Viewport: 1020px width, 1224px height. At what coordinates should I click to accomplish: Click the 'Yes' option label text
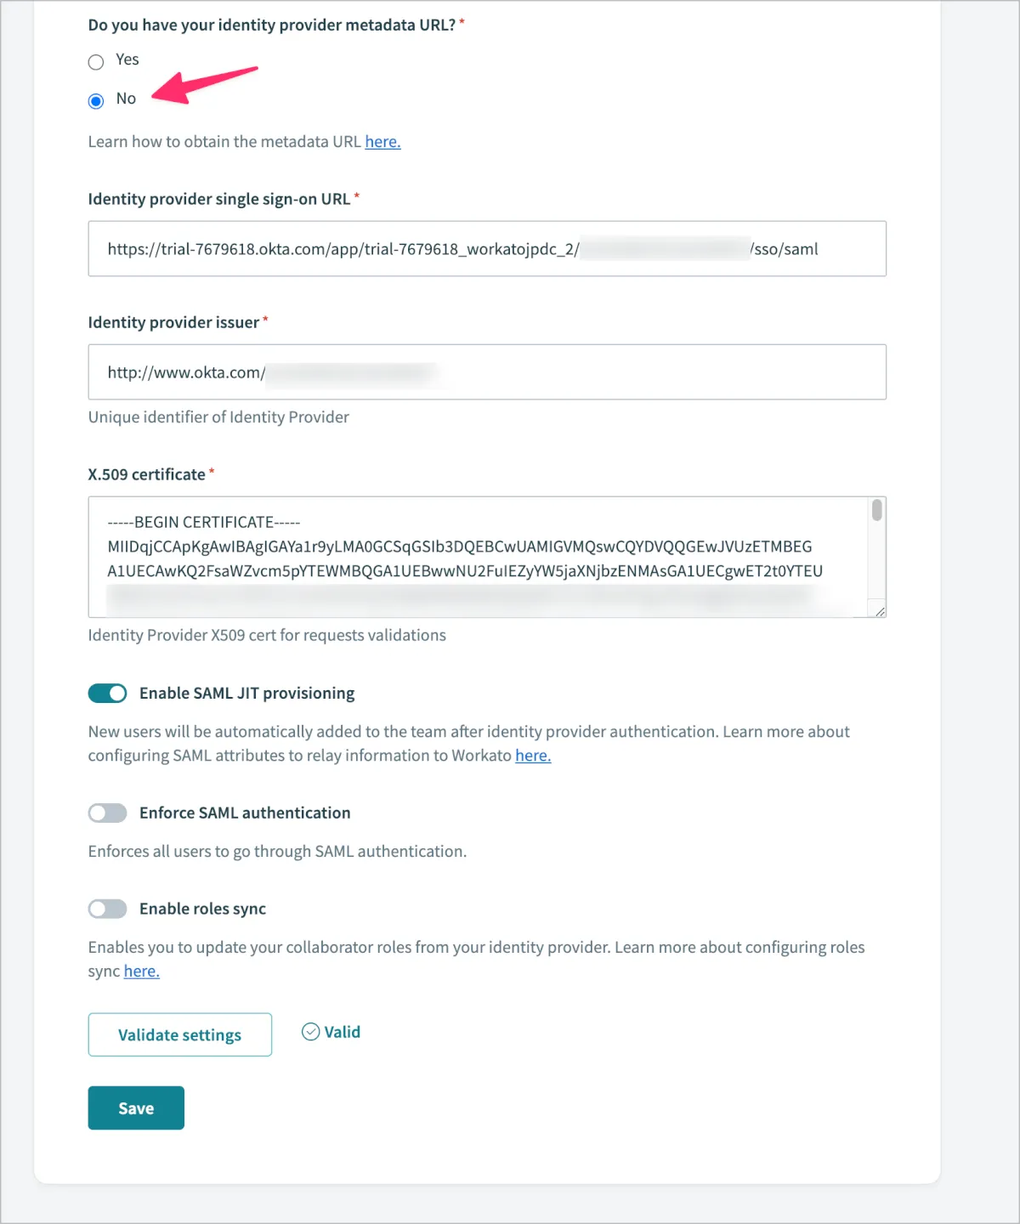pyautogui.click(x=127, y=59)
